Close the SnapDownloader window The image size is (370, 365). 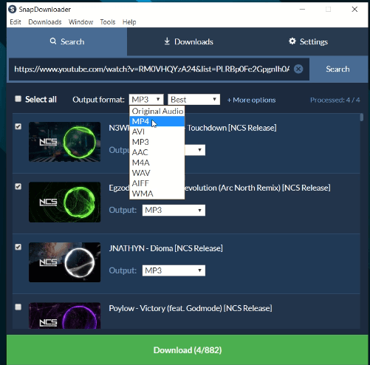[354, 10]
